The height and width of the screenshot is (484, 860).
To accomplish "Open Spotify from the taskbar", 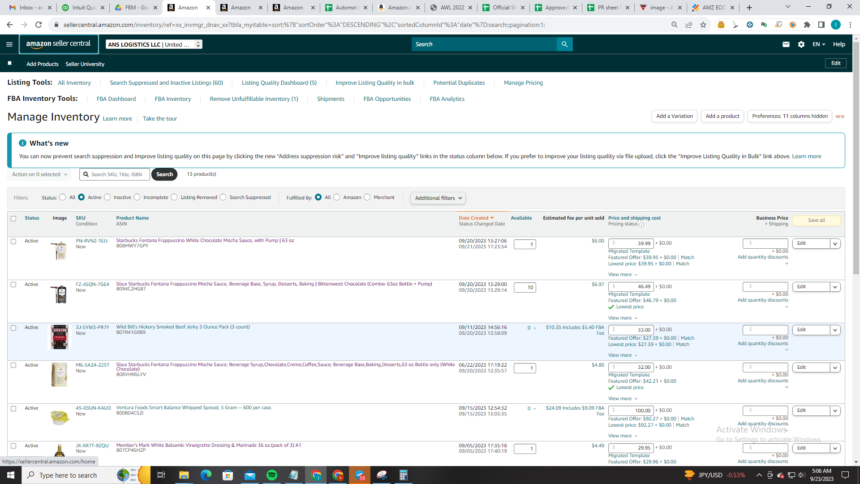I will [271, 475].
